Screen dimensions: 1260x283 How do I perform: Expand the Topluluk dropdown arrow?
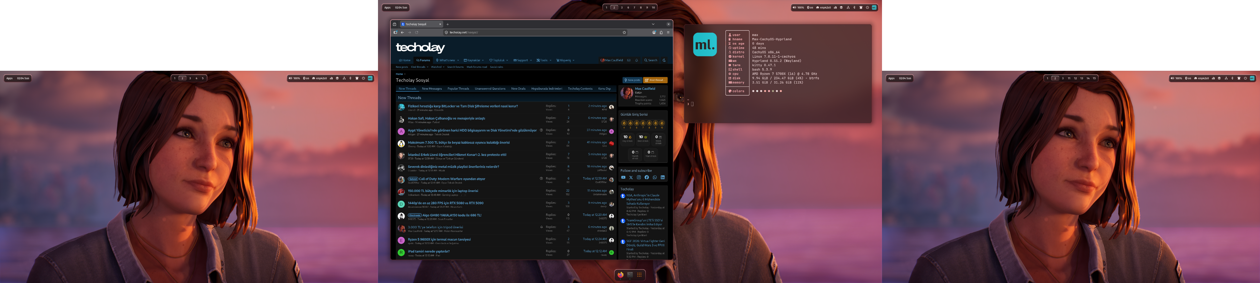tap(507, 61)
